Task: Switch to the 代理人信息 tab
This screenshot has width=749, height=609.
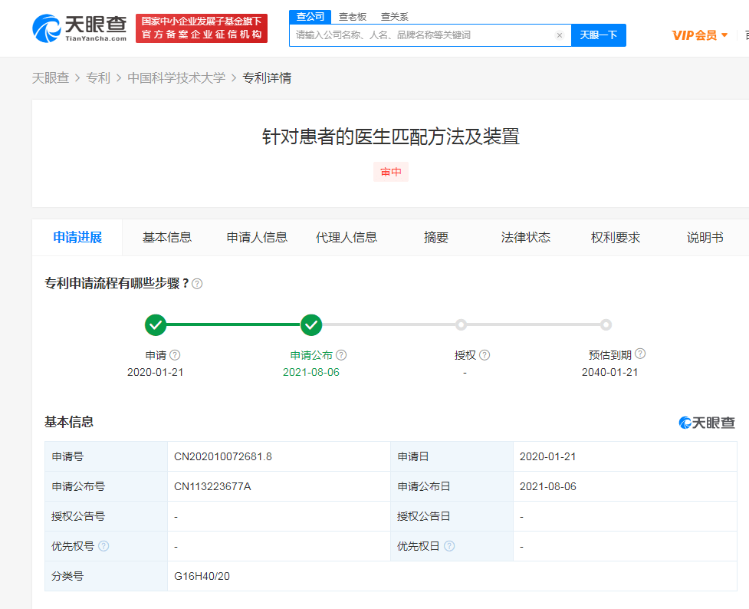Action: (x=347, y=238)
